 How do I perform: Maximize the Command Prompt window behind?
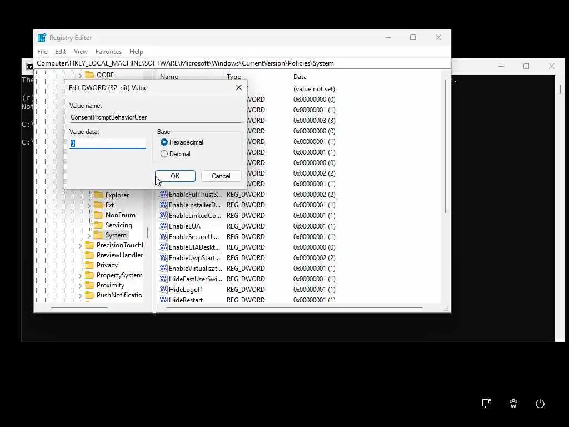pyautogui.click(x=526, y=67)
